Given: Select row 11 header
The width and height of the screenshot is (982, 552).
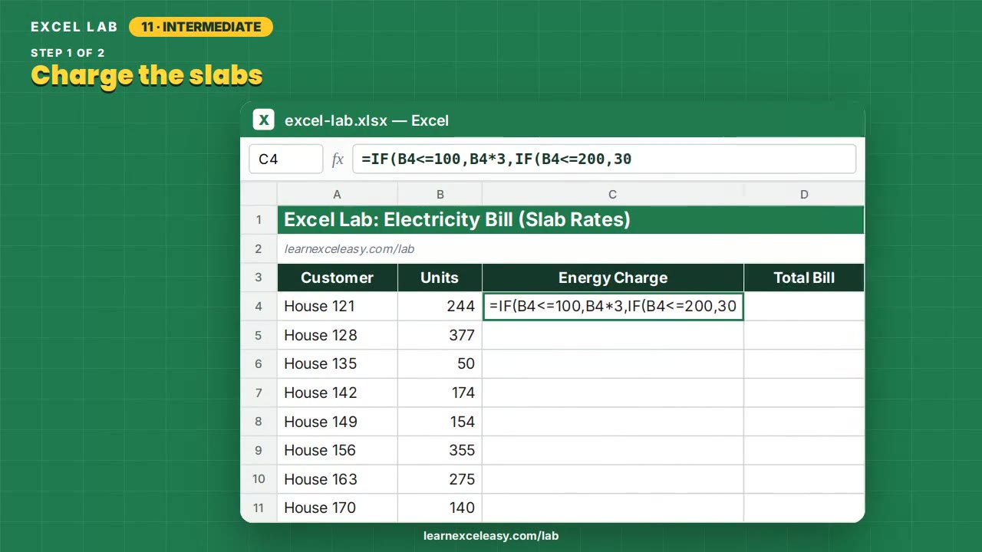Looking at the screenshot, I should (x=259, y=508).
